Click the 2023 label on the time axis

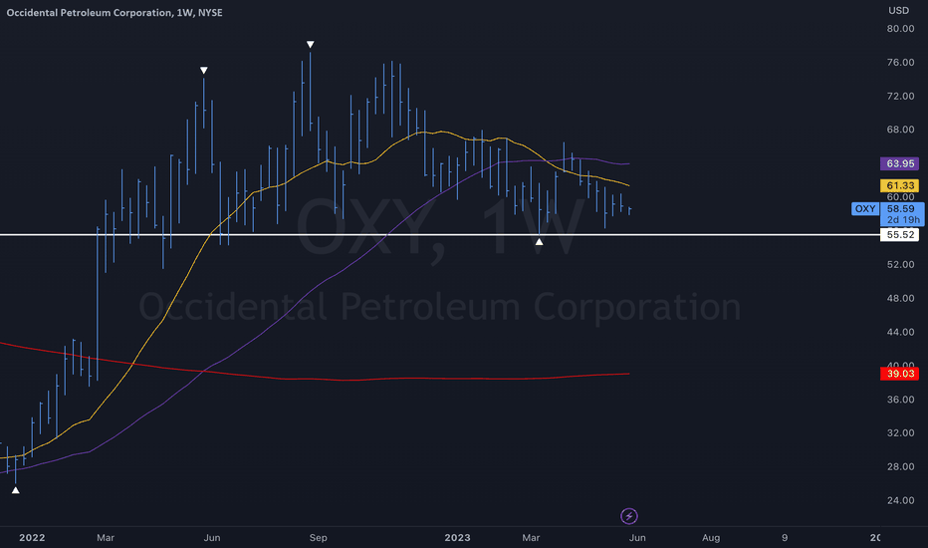457,537
